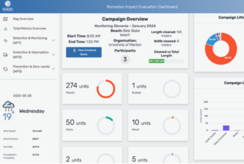
Task: Select the 10 units Wood card
Action: tap(158, 125)
